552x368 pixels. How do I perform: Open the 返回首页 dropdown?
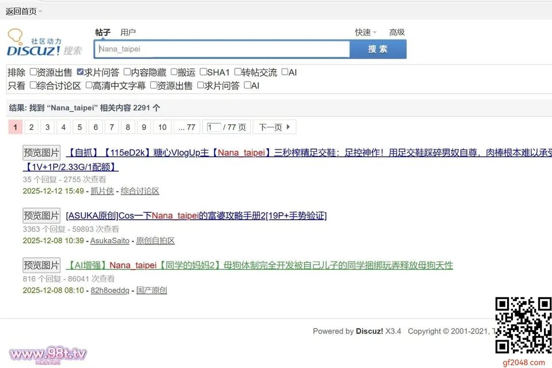click(24, 11)
